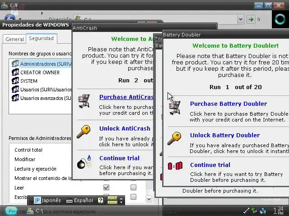Screen dimensions: 289x216
Task: Click the Español keyboard icon in language bar
Action: point(69,201)
